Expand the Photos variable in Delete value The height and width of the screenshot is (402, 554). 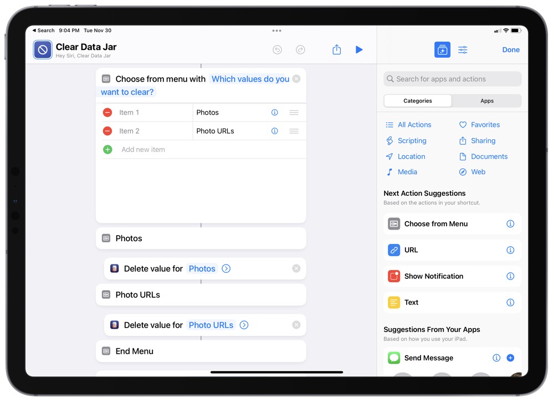[225, 268]
